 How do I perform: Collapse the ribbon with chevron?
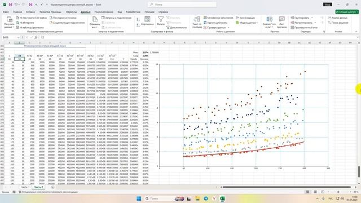click(356, 32)
